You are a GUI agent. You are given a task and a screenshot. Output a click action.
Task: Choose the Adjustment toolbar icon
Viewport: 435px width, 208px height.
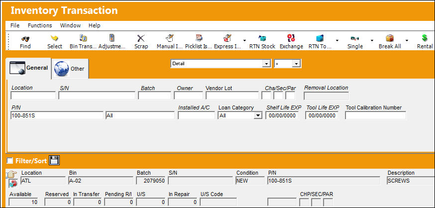pos(112,38)
